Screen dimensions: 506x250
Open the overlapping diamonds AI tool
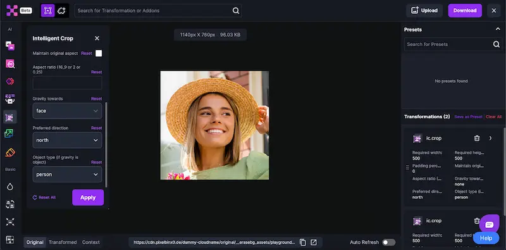[x=10, y=81]
